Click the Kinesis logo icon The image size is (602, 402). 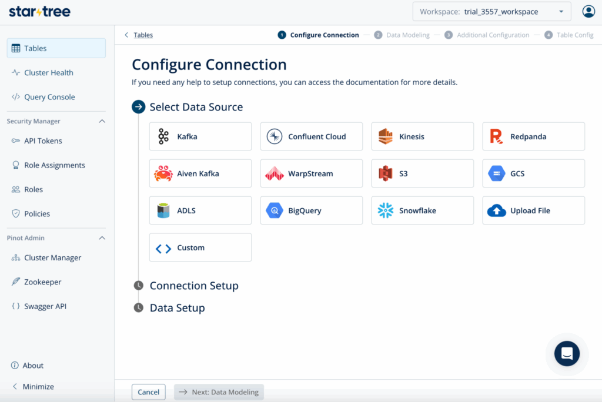click(386, 136)
